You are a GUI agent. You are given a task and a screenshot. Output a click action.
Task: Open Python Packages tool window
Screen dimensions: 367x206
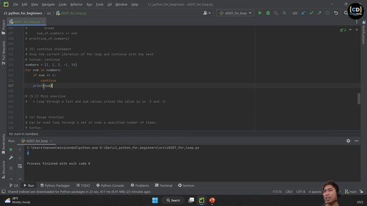tap(55, 185)
